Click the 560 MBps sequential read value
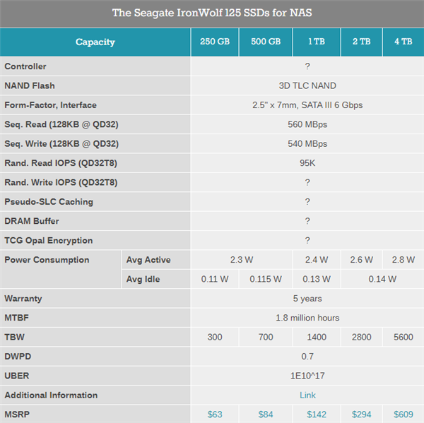The height and width of the screenshot is (423, 424). 307,124
